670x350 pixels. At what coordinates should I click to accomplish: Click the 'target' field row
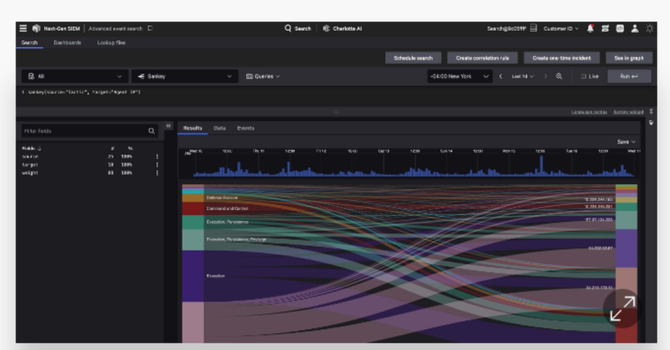click(x=90, y=165)
